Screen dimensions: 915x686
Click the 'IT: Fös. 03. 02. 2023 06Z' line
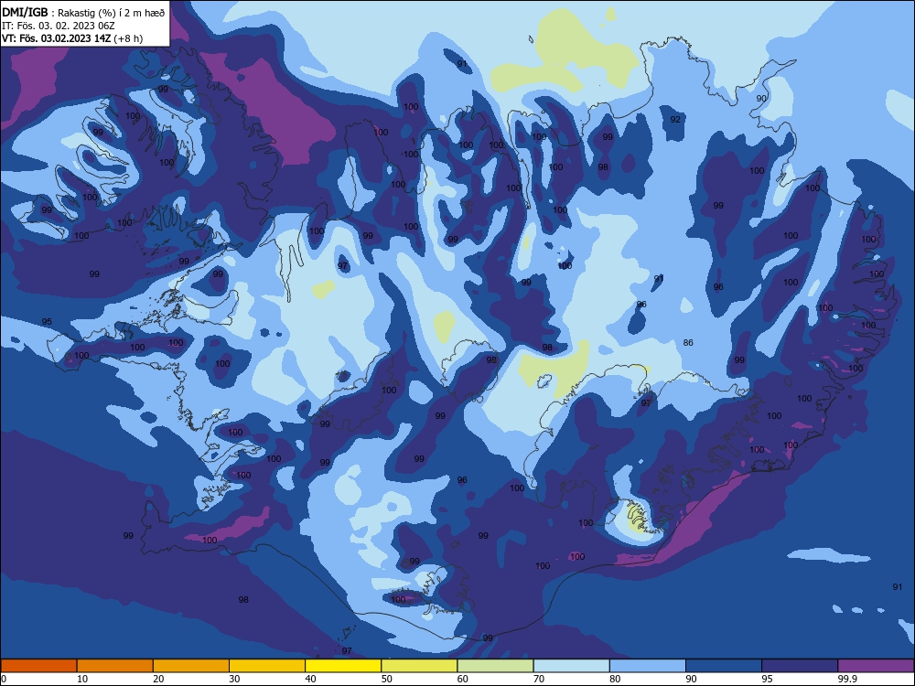(59, 26)
